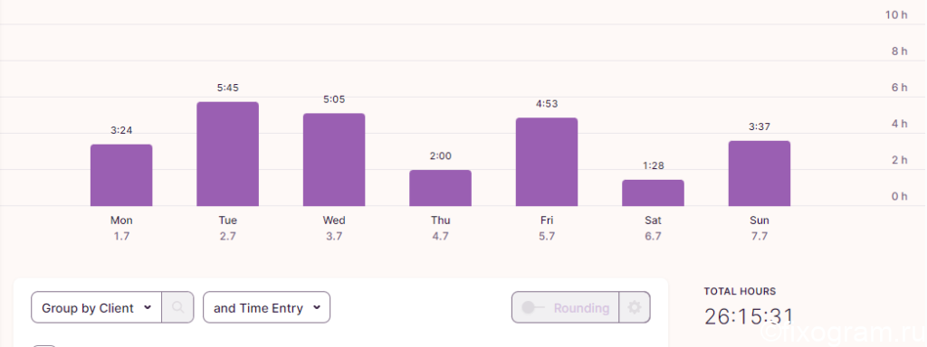Select the Friday 4:53 bar

point(547,162)
